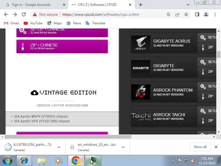Go back to the previous page
Viewport: 221px width, 166px height.
point(6,14)
